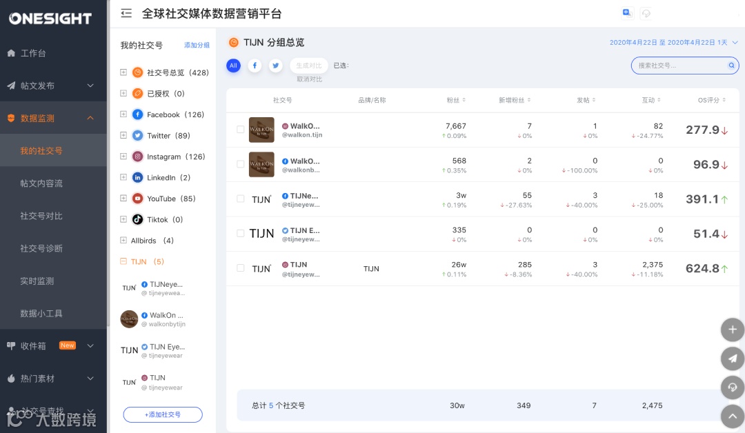Viewport: 745px width, 433px height.
Task: Click the 已授权 orange icon
Action: click(137, 94)
